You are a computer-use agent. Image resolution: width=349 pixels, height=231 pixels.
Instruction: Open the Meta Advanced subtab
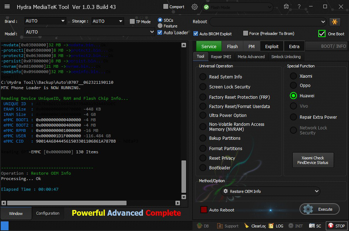point(251,57)
